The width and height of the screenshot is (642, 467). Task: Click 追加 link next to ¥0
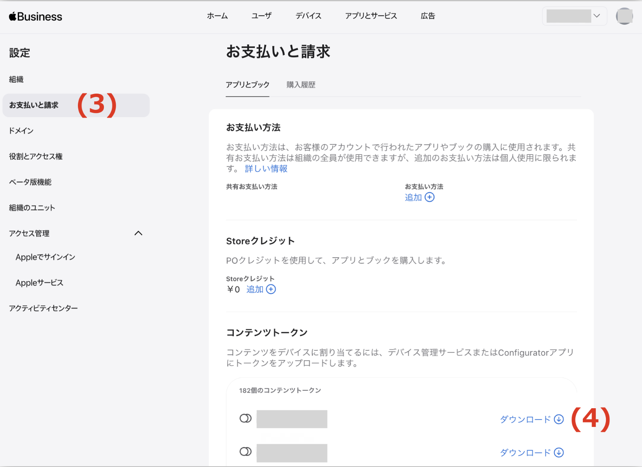(255, 289)
